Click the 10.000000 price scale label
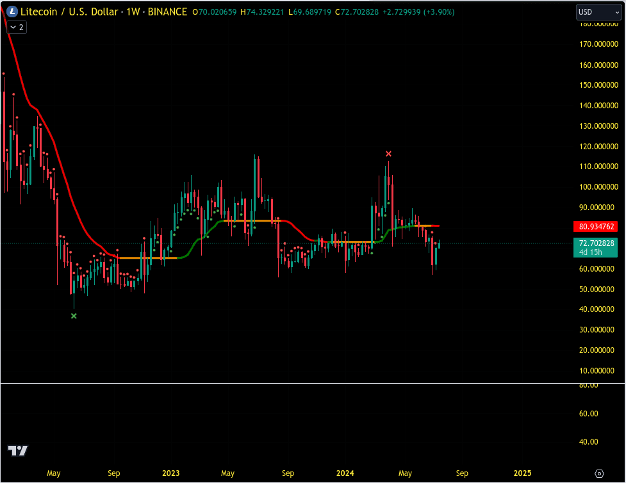Viewport: 626px width, 483px height. point(597,371)
